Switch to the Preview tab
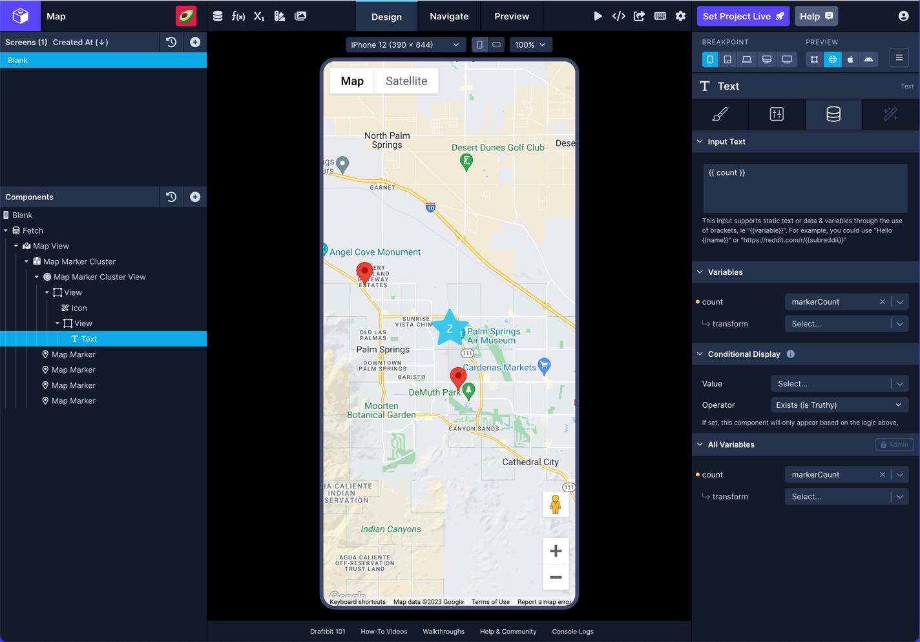Viewport: 920px width, 642px height. coord(512,16)
